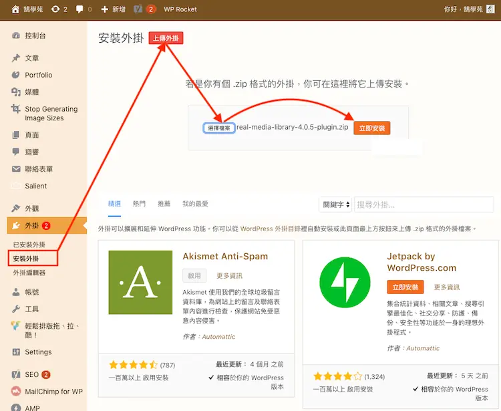Open 更多資訊 for Jetpack
The image size is (501, 411).
(447, 287)
